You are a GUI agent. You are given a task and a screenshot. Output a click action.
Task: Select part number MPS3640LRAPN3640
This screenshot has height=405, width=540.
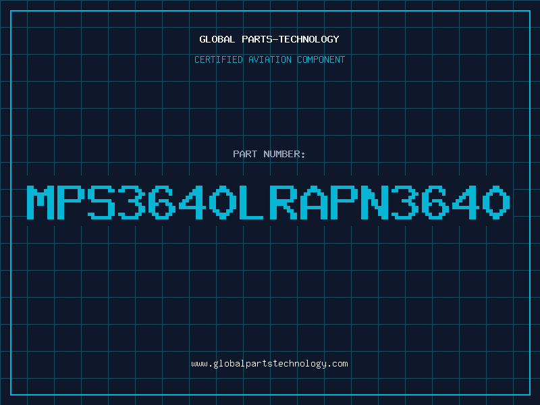pos(269,202)
